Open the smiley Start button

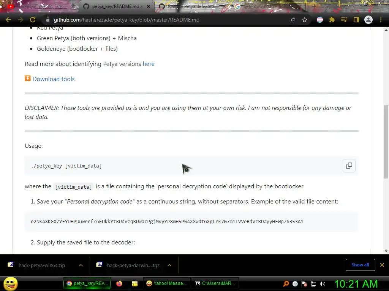pos(10,283)
